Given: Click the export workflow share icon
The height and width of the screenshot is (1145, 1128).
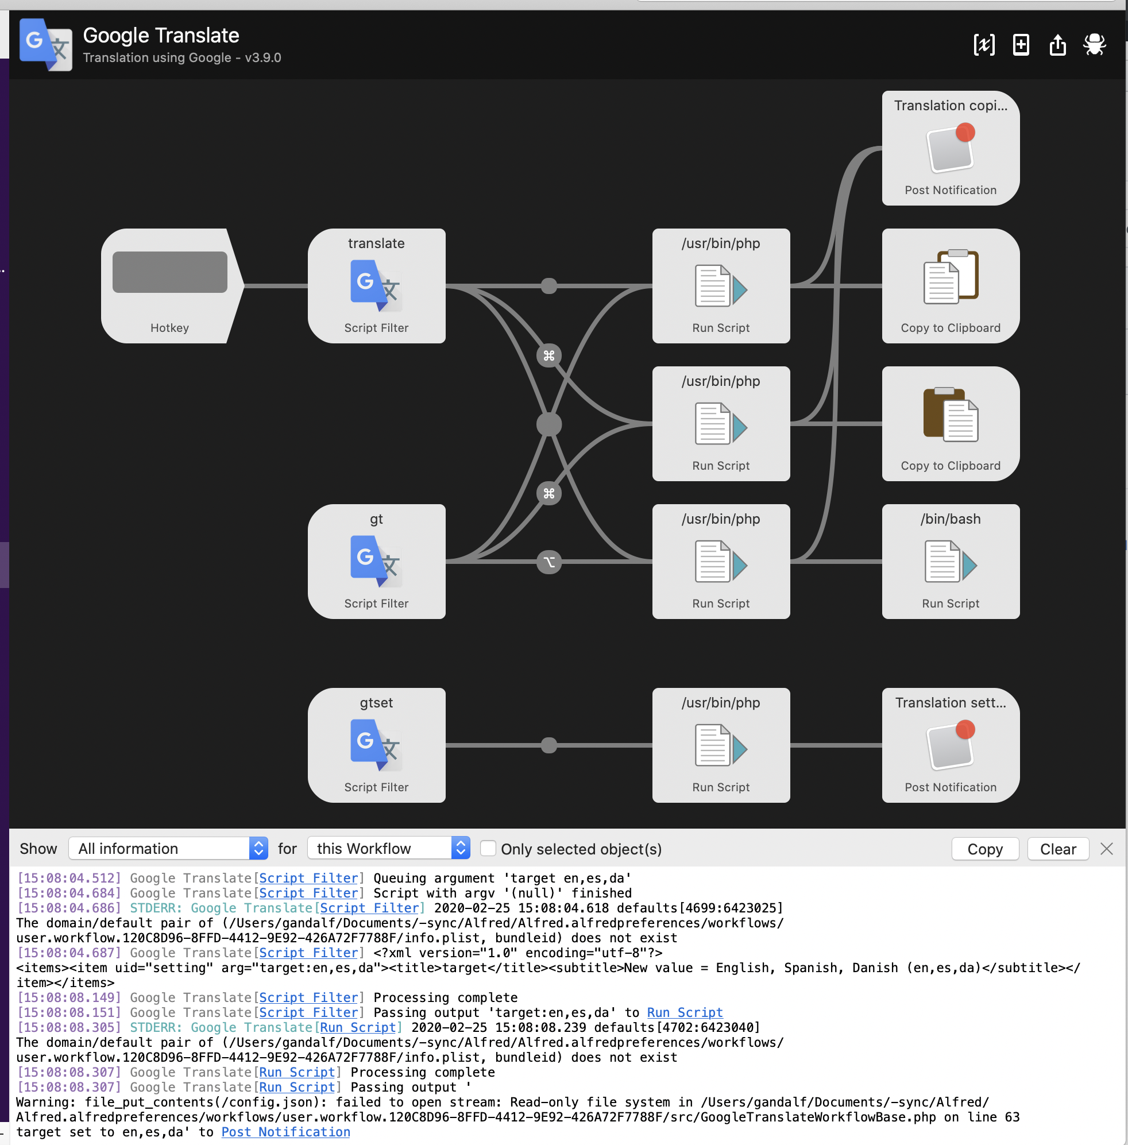Looking at the screenshot, I should (x=1057, y=44).
